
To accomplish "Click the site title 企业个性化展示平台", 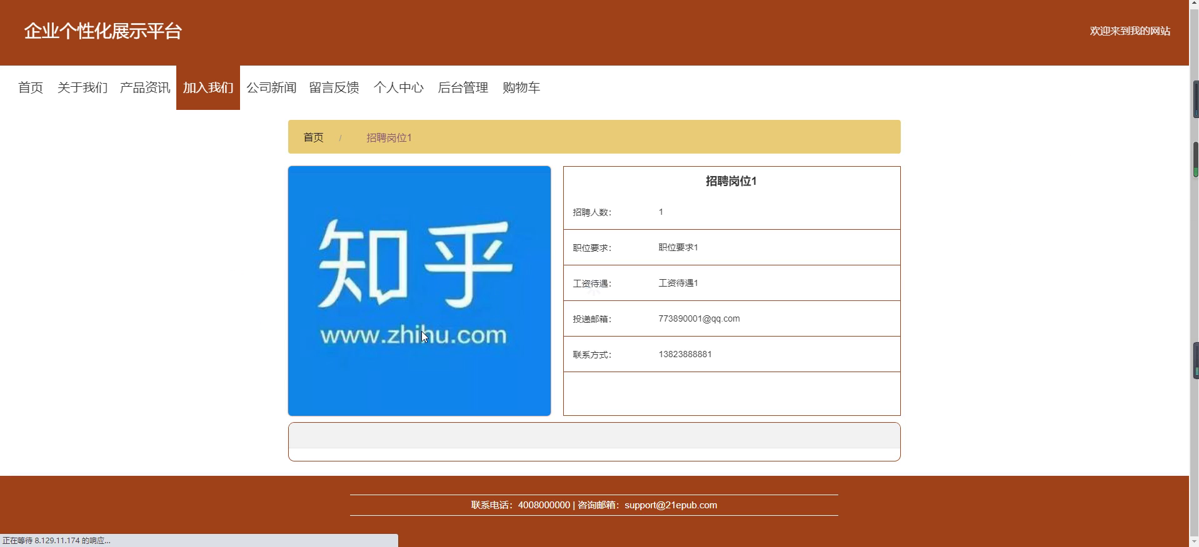I will [x=103, y=31].
